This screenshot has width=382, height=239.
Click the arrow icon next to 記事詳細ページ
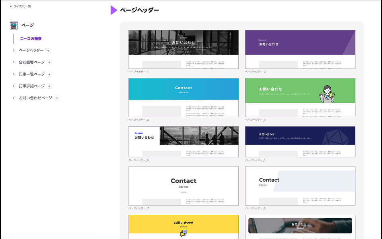click(x=49, y=86)
